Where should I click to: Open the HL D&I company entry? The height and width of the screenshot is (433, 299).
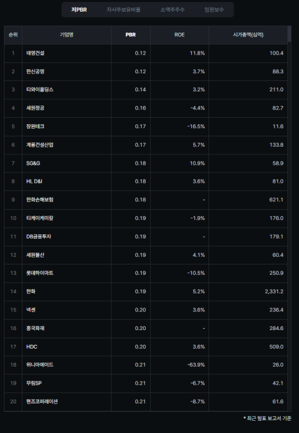point(34,181)
